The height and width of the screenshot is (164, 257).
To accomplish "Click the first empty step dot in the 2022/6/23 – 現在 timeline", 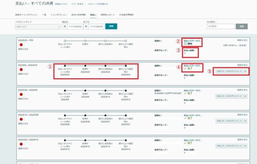I will click(x=65, y=41).
